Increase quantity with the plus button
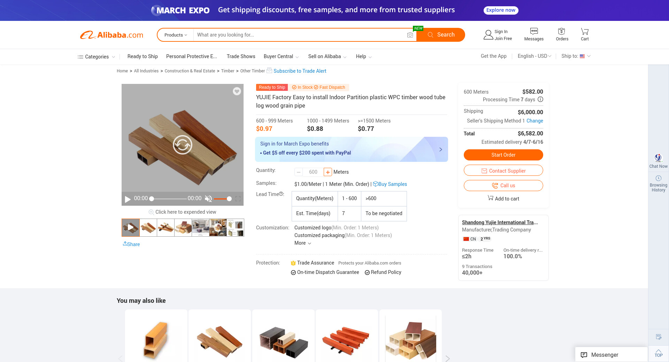669x362 pixels. click(328, 172)
